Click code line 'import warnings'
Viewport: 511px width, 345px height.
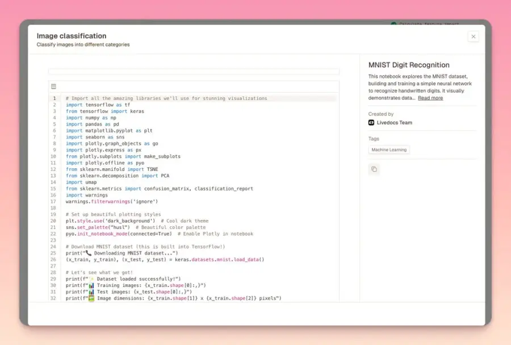(x=87, y=195)
